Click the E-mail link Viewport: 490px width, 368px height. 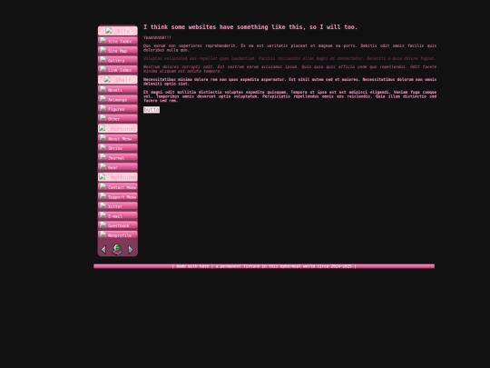pyautogui.click(x=118, y=215)
